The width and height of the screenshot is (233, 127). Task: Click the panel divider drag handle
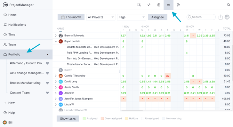click(x=120, y=71)
